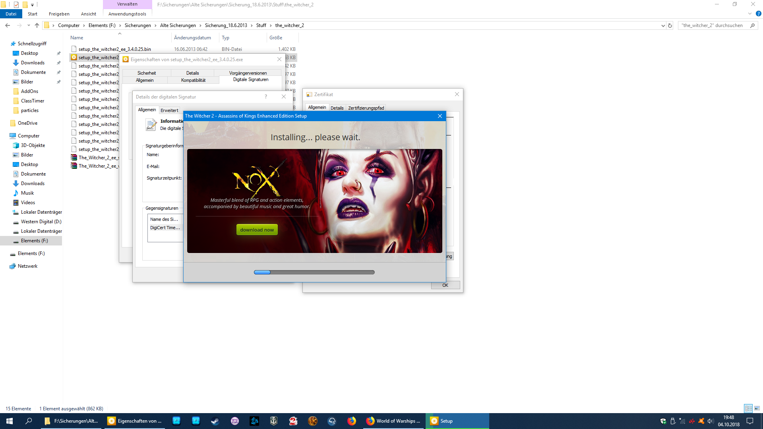Screen dimensions: 763x429
Task: Open the Battle.net taskbar icon
Action: [254, 421]
